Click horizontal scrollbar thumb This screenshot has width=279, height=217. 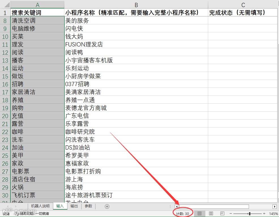pos(214,207)
